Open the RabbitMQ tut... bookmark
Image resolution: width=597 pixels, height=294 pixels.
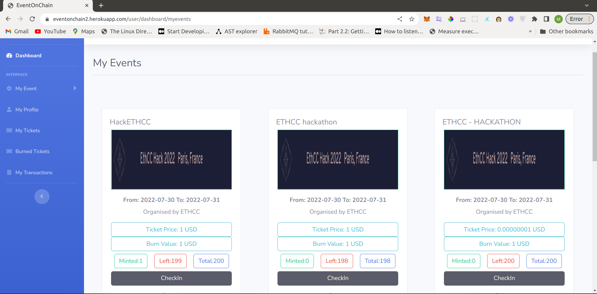288,31
